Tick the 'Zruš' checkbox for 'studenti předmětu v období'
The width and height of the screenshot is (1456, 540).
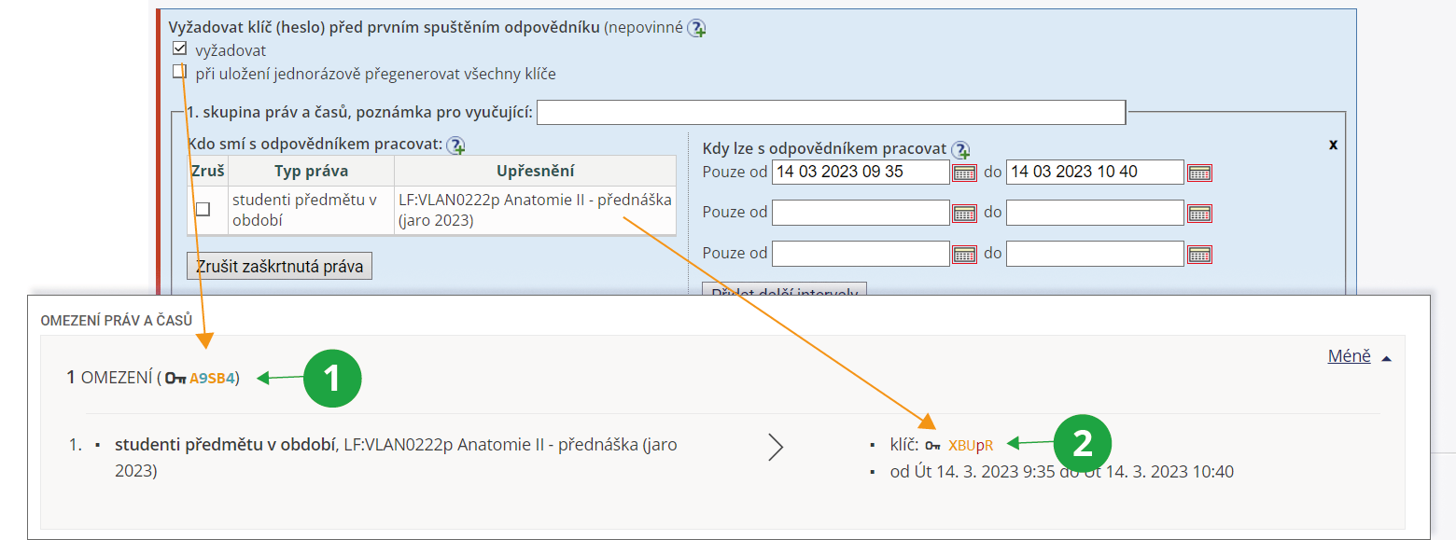203,209
